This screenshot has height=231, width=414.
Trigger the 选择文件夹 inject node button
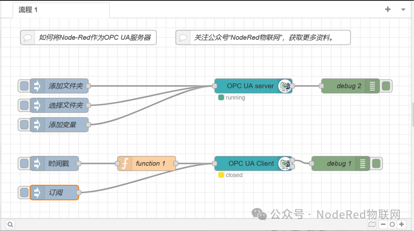click(x=24, y=105)
